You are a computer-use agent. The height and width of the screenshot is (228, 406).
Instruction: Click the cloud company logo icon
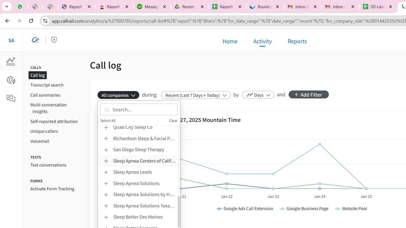point(35,40)
